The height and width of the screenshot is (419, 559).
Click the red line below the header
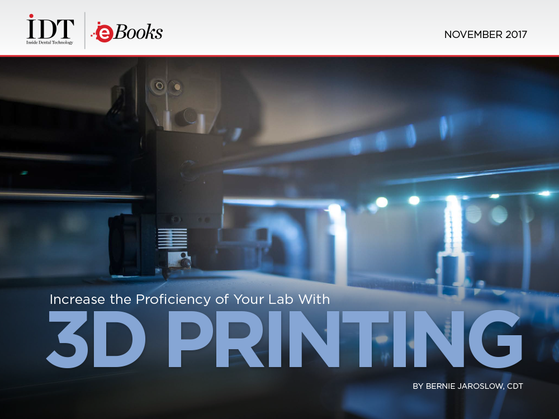(x=279, y=56)
